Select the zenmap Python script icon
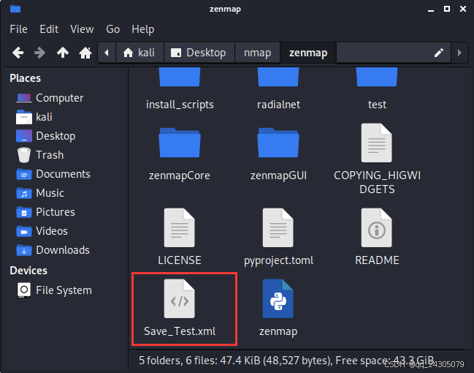Image resolution: width=474 pixels, height=373 pixels. pyautogui.click(x=278, y=298)
